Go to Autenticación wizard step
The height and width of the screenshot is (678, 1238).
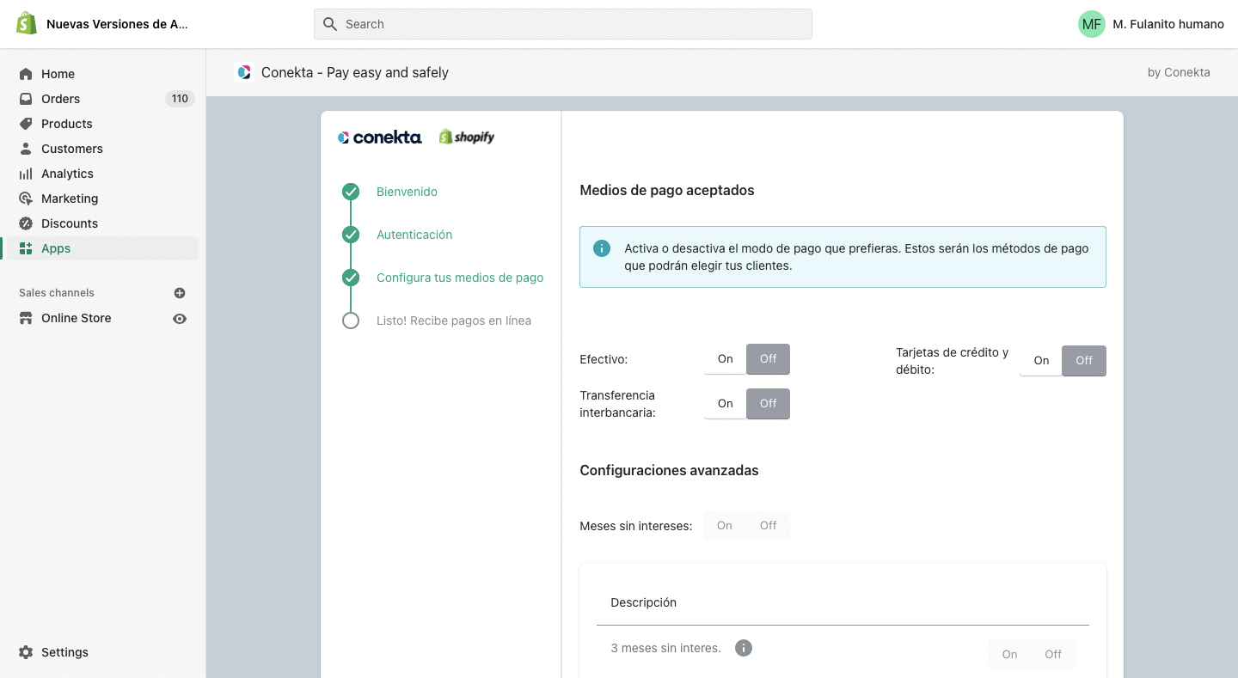pos(414,235)
